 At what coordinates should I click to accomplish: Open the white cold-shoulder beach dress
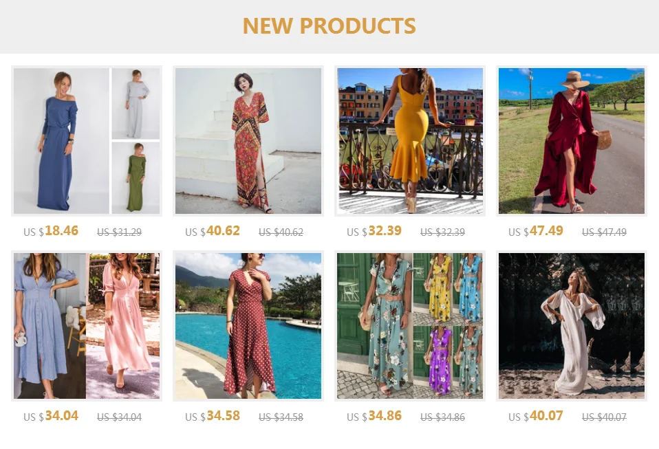(571, 326)
